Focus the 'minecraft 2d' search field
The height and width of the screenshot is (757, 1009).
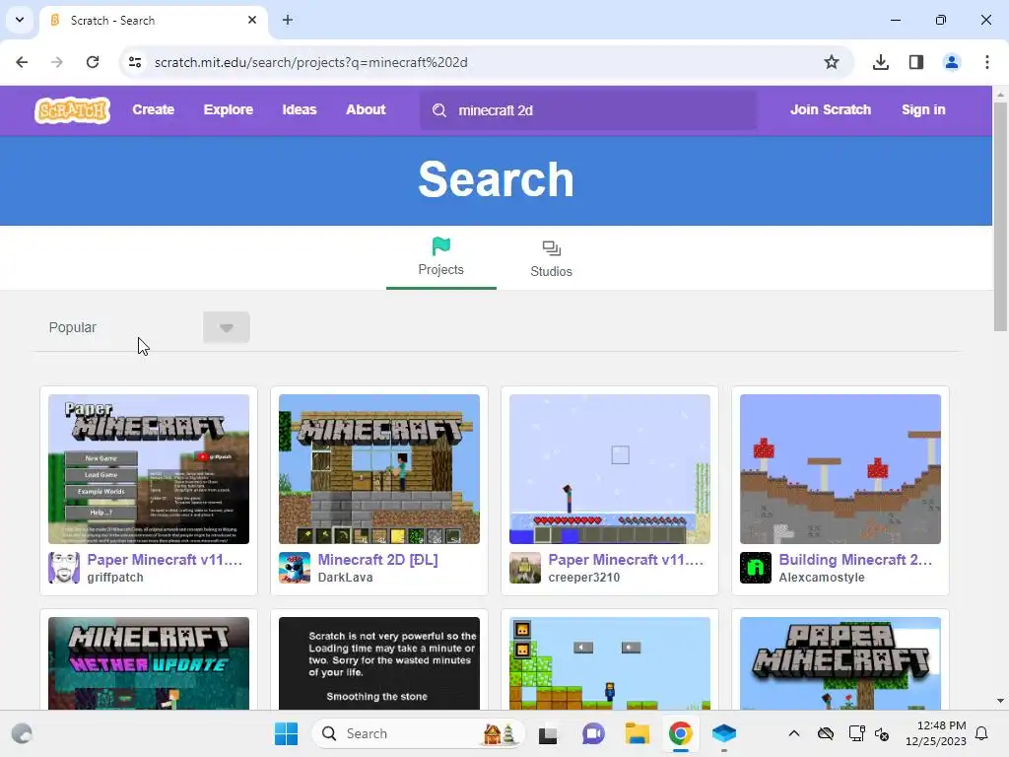(589, 110)
